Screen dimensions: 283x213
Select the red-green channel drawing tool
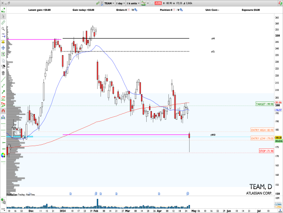pyautogui.click(x=3, y=98)
